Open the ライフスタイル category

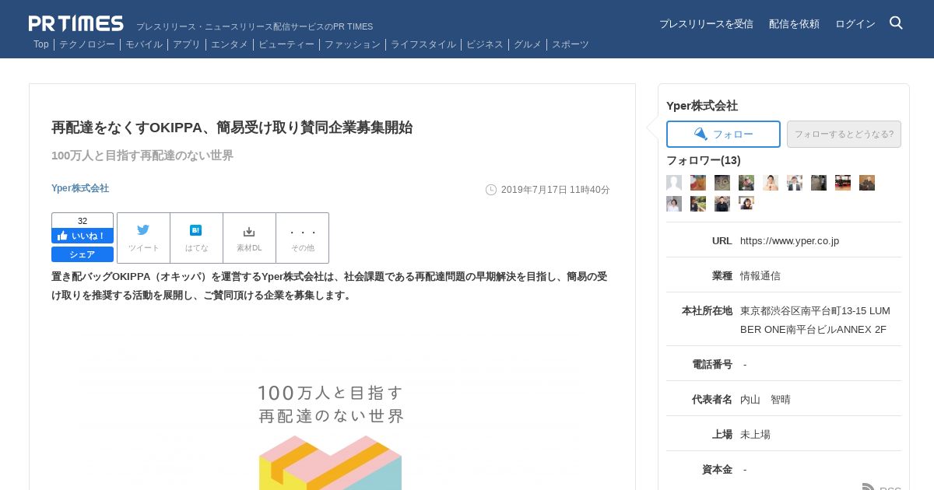coord(423,44)
